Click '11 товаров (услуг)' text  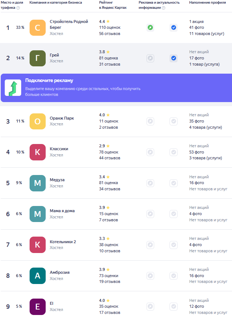206,34
